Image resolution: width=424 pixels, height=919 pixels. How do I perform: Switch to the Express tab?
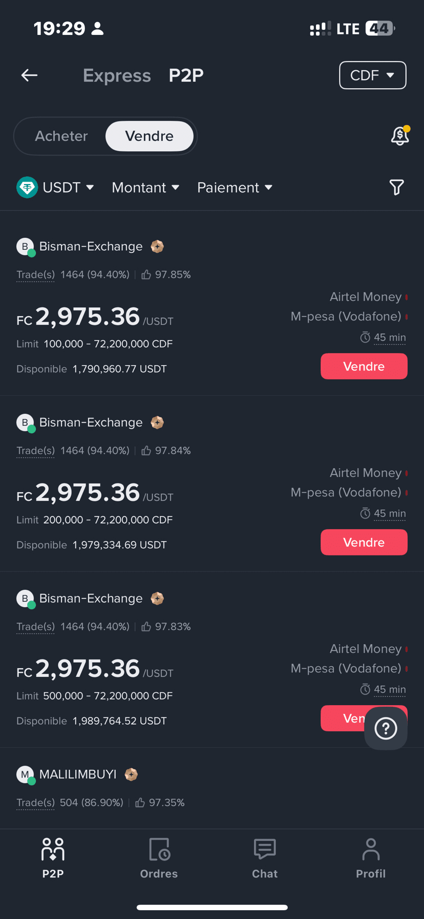[x=117, y=75]
